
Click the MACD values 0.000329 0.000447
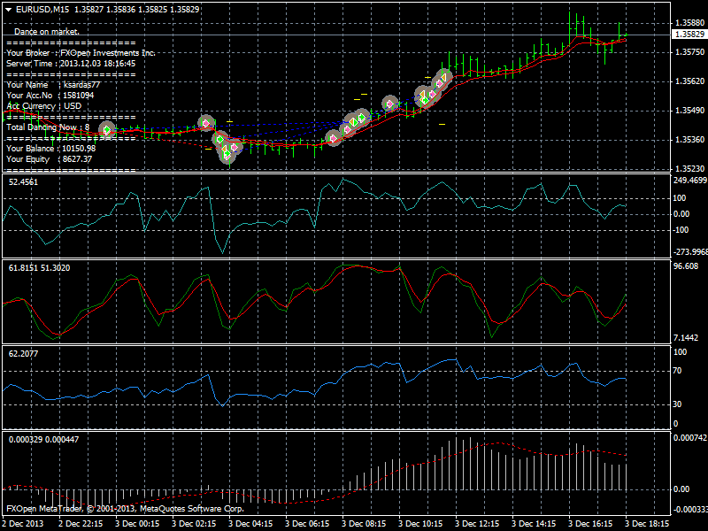tap(43, 439)
